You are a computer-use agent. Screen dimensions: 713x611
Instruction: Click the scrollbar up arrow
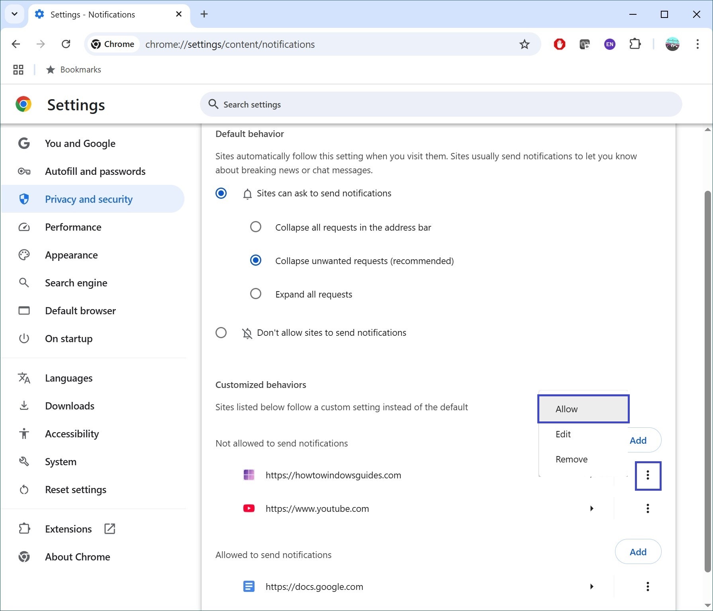pyautogui.click(x=708, y=129)
